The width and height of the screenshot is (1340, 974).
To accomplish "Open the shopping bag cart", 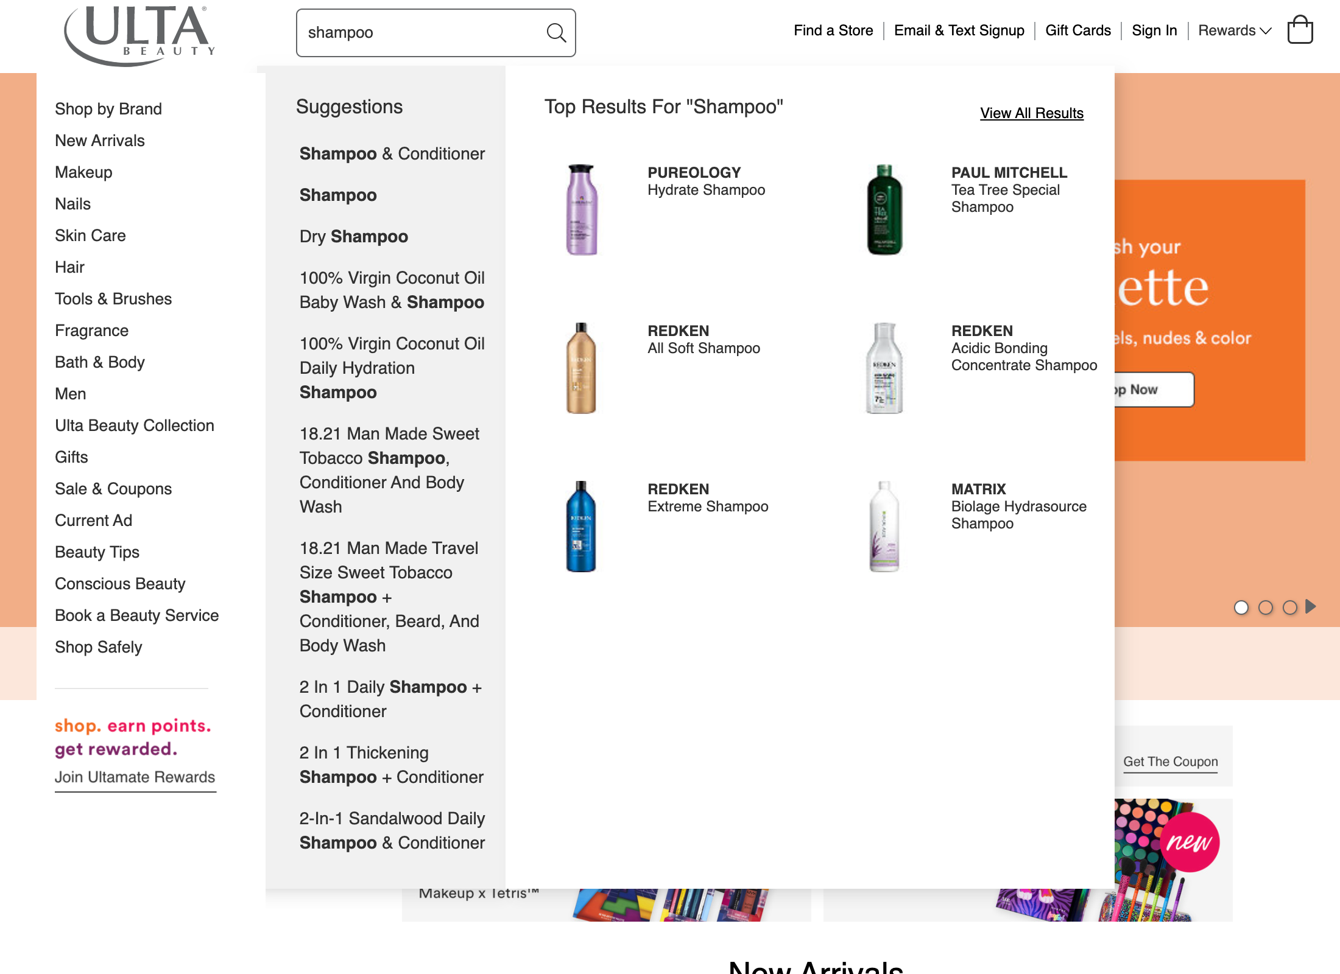I will coord(1301,30).
